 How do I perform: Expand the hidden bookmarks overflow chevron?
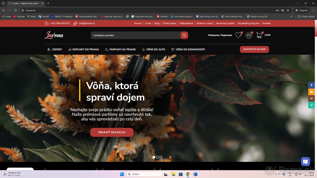click(291, 16)
